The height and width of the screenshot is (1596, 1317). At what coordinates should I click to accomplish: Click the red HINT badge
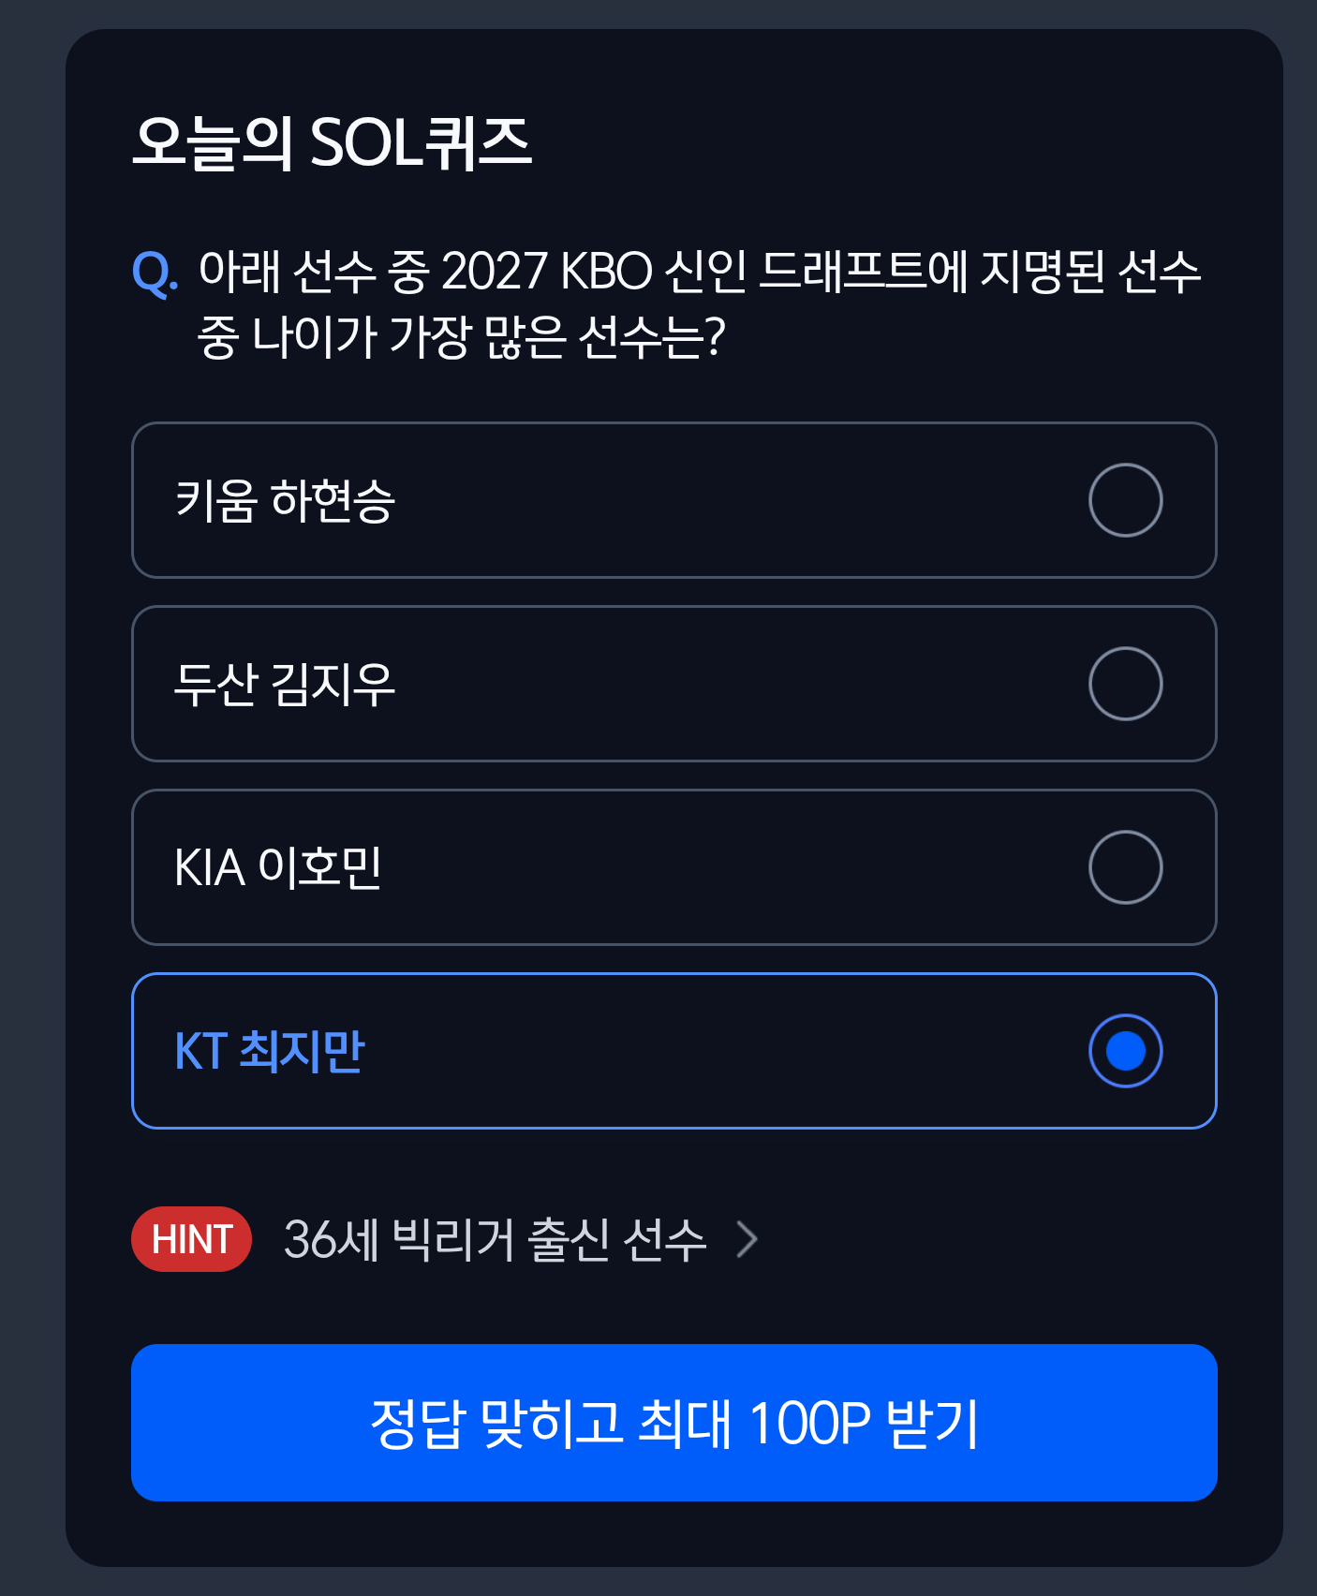pyautogui.click(x=191, y=1239)
